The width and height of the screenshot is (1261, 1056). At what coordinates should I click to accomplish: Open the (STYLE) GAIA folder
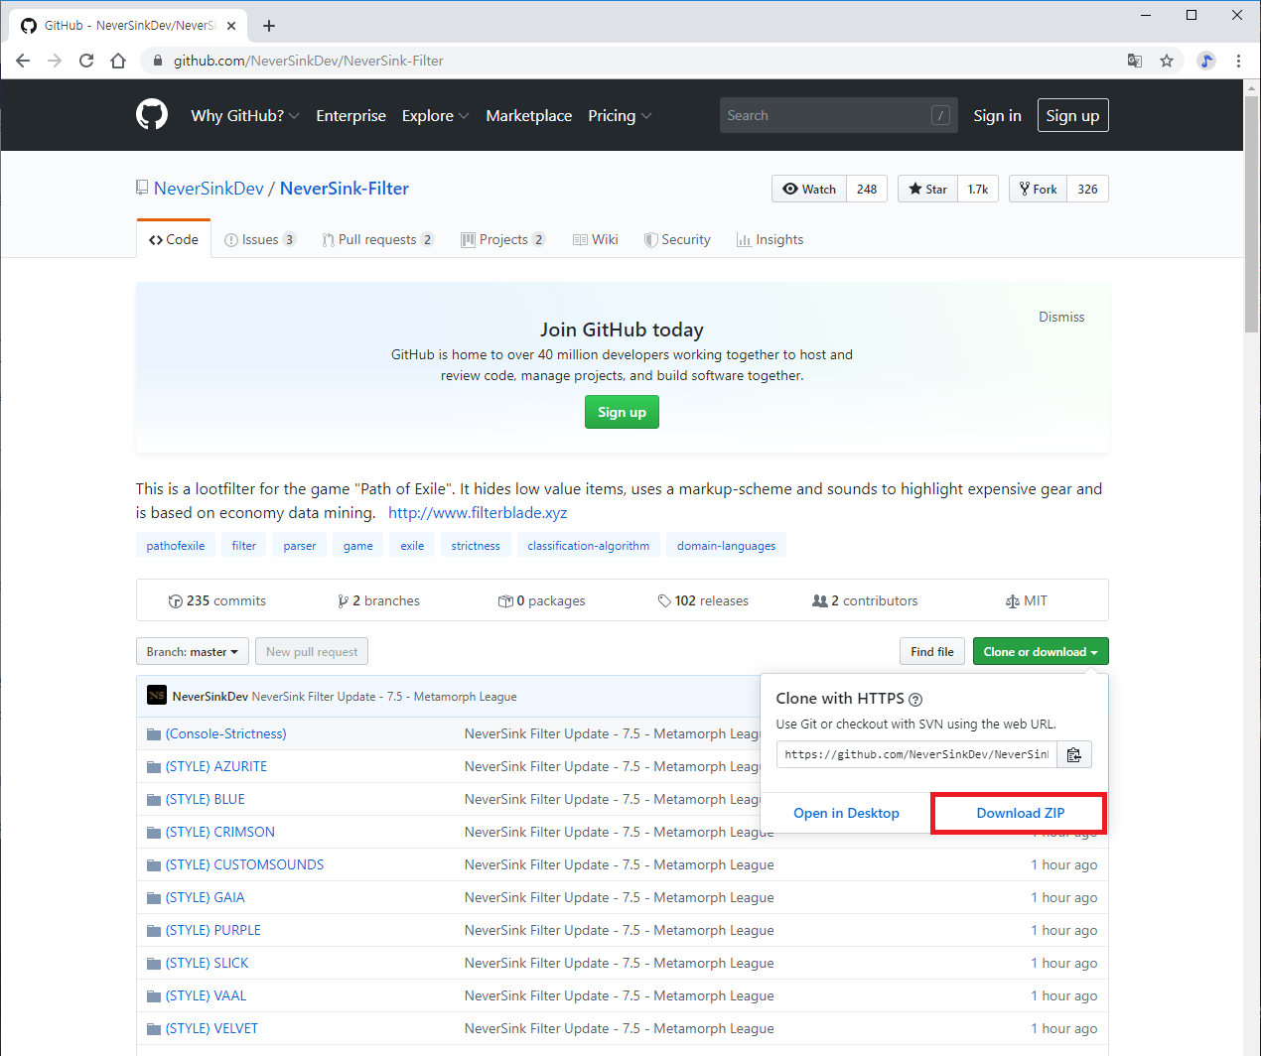[205, 897]
